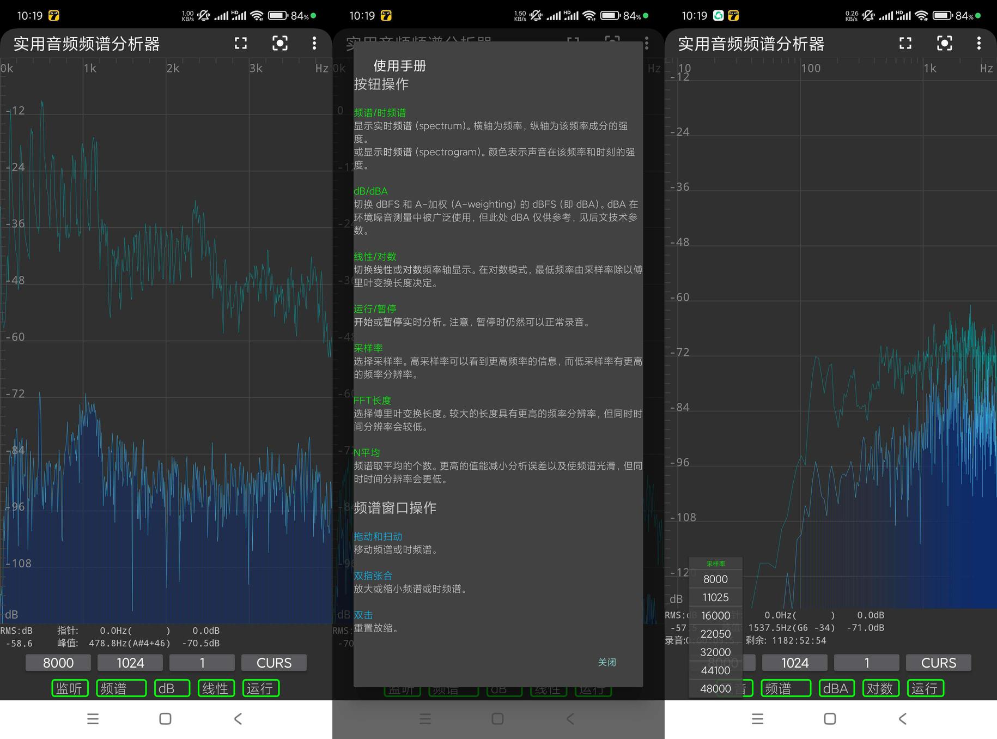Close the 使用手册 manual dialog via 关闭

(x=607, y=662)
